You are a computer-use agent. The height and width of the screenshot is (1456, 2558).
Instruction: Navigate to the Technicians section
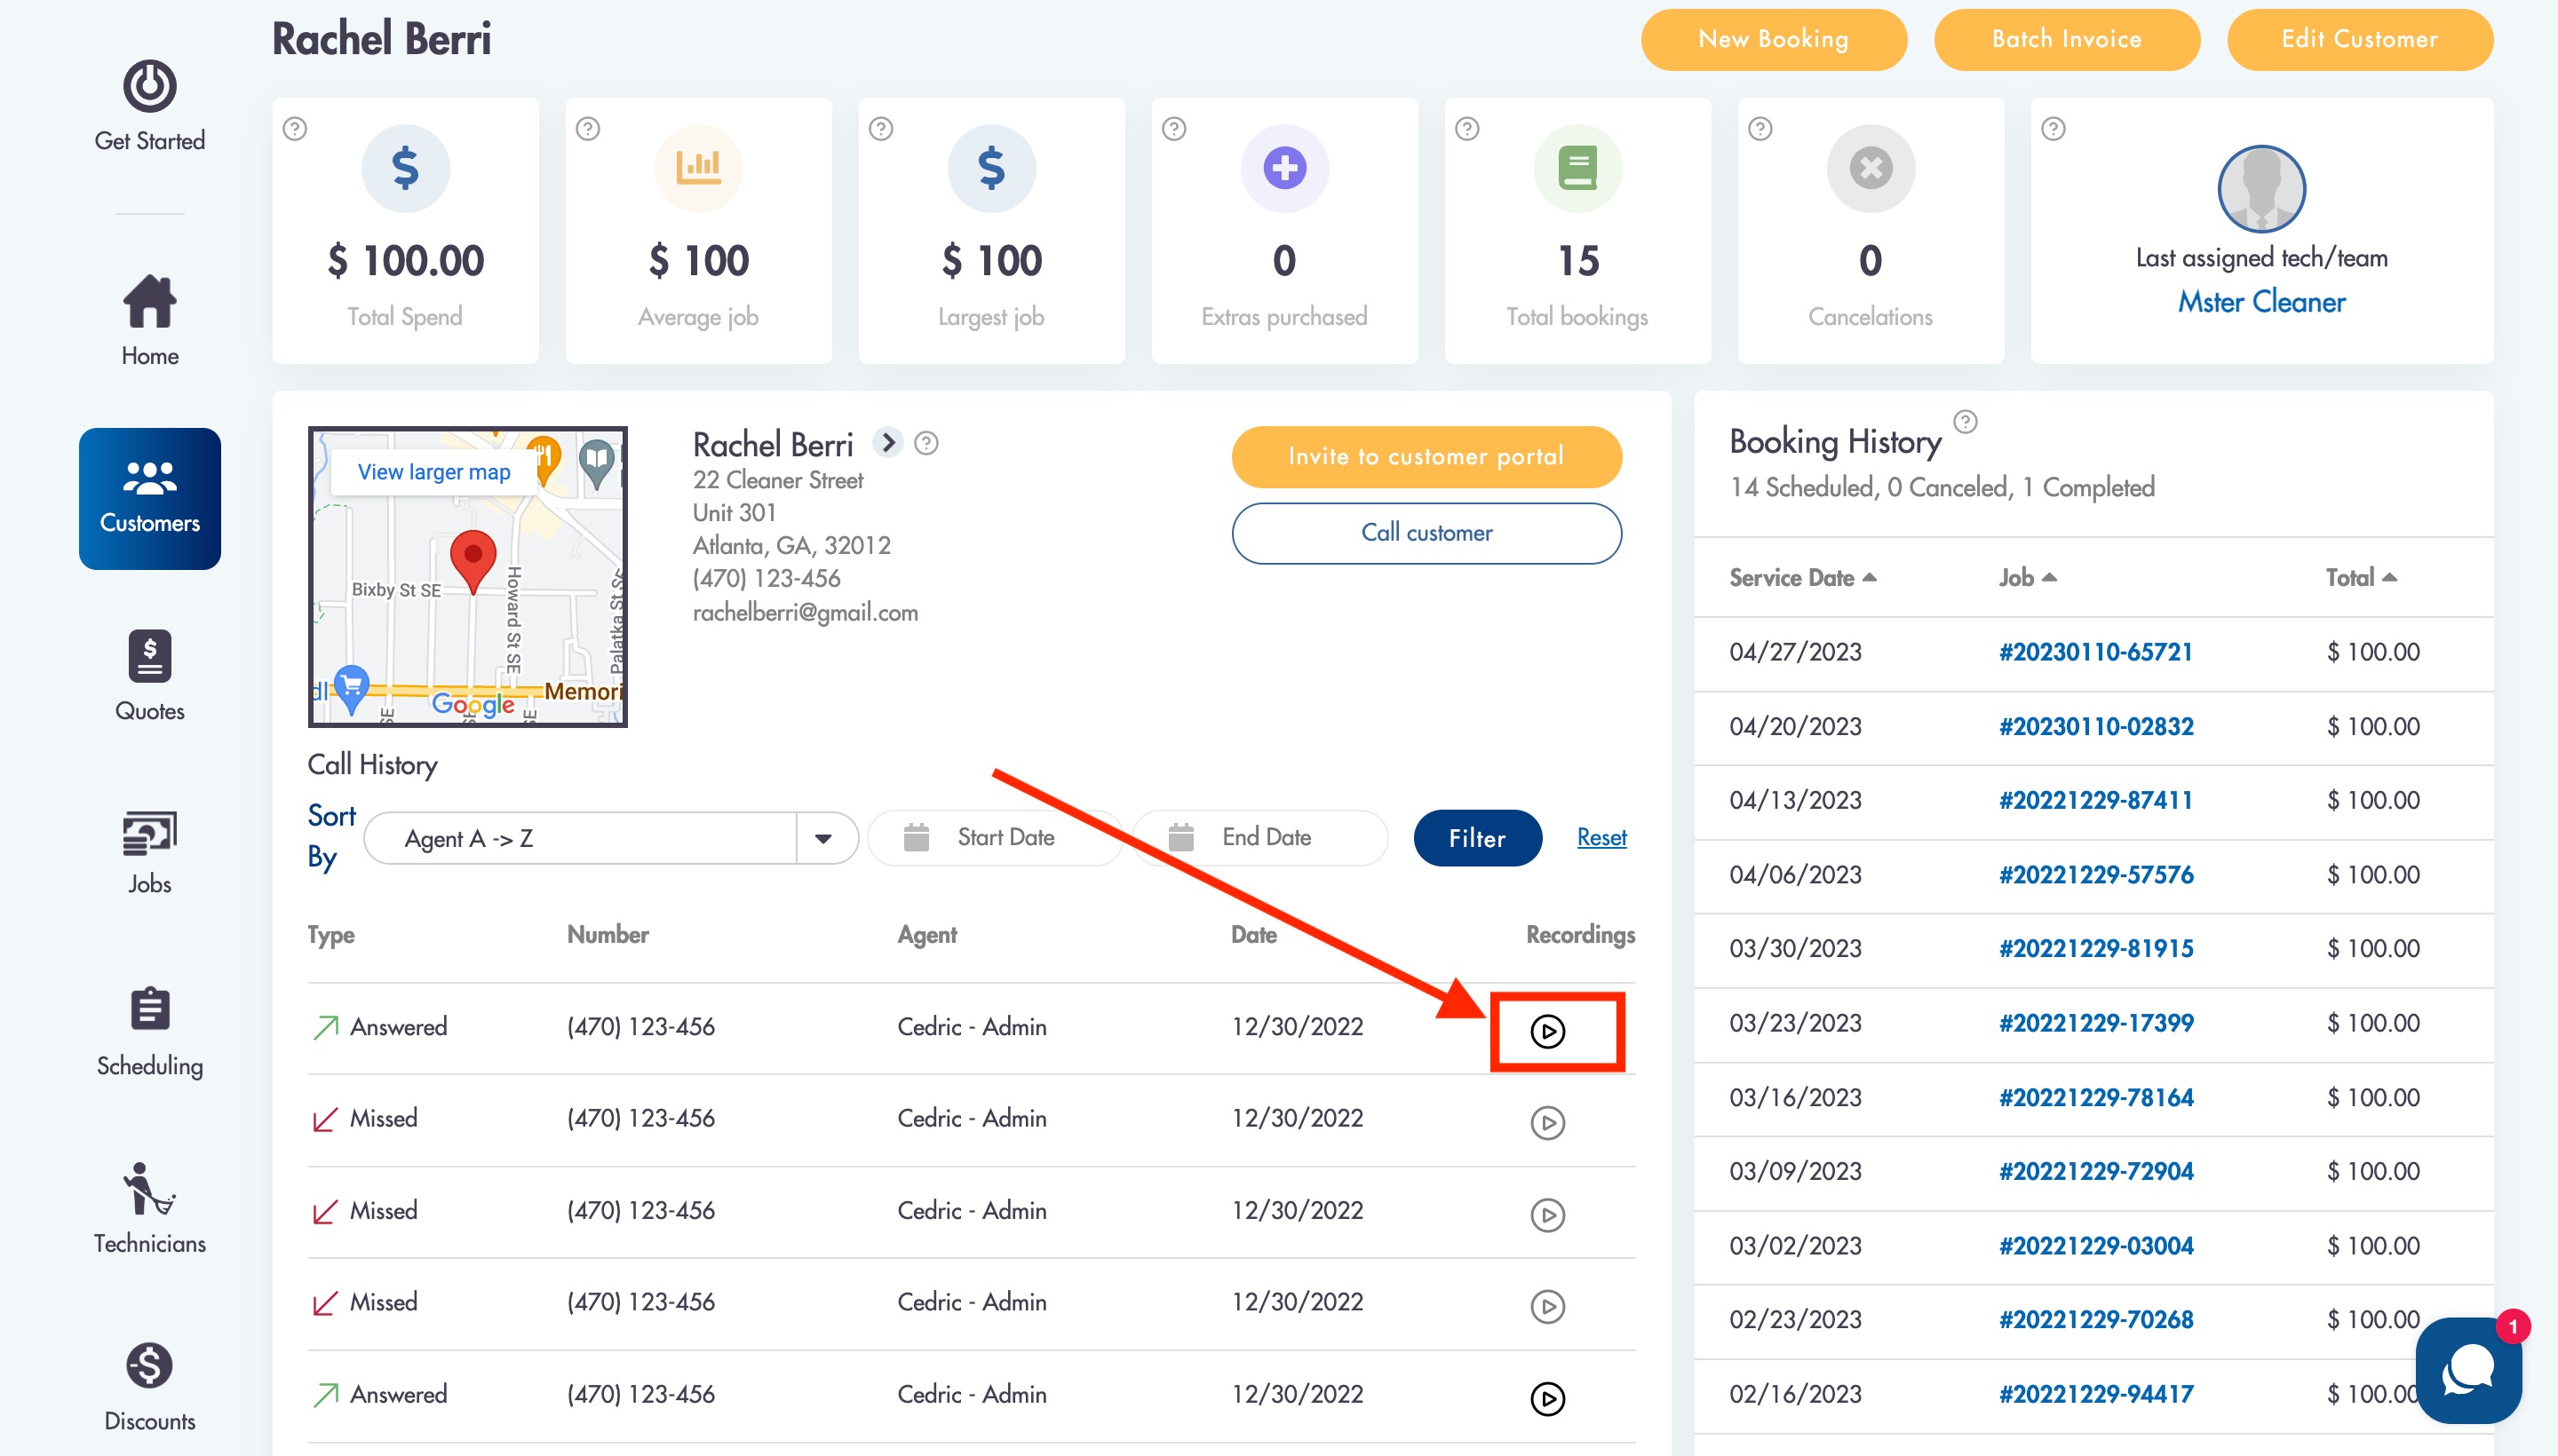[x=149, y=1208]
